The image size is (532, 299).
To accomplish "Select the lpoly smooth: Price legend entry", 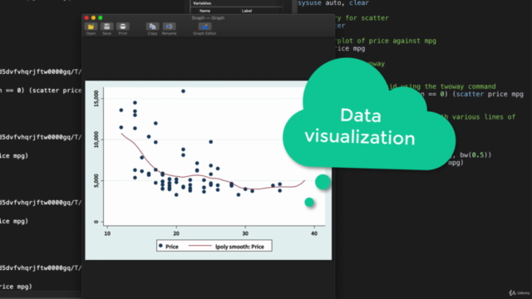I will tap(227, 247).
